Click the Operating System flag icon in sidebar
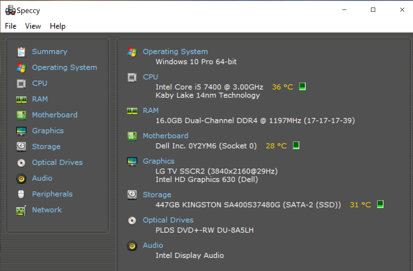The height and width of the screenshot is (271, 413). pos(21,68)
